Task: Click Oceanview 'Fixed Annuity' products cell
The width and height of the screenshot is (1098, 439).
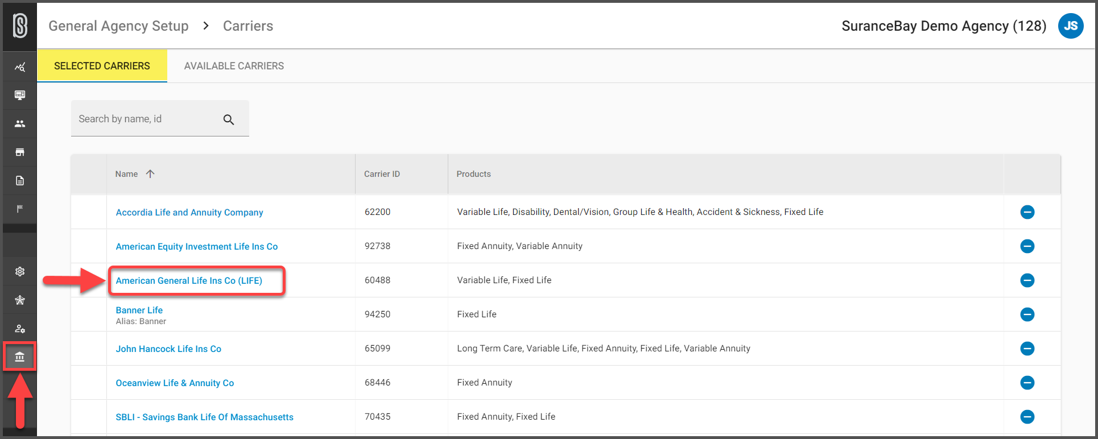Action: tap(484, 382)
